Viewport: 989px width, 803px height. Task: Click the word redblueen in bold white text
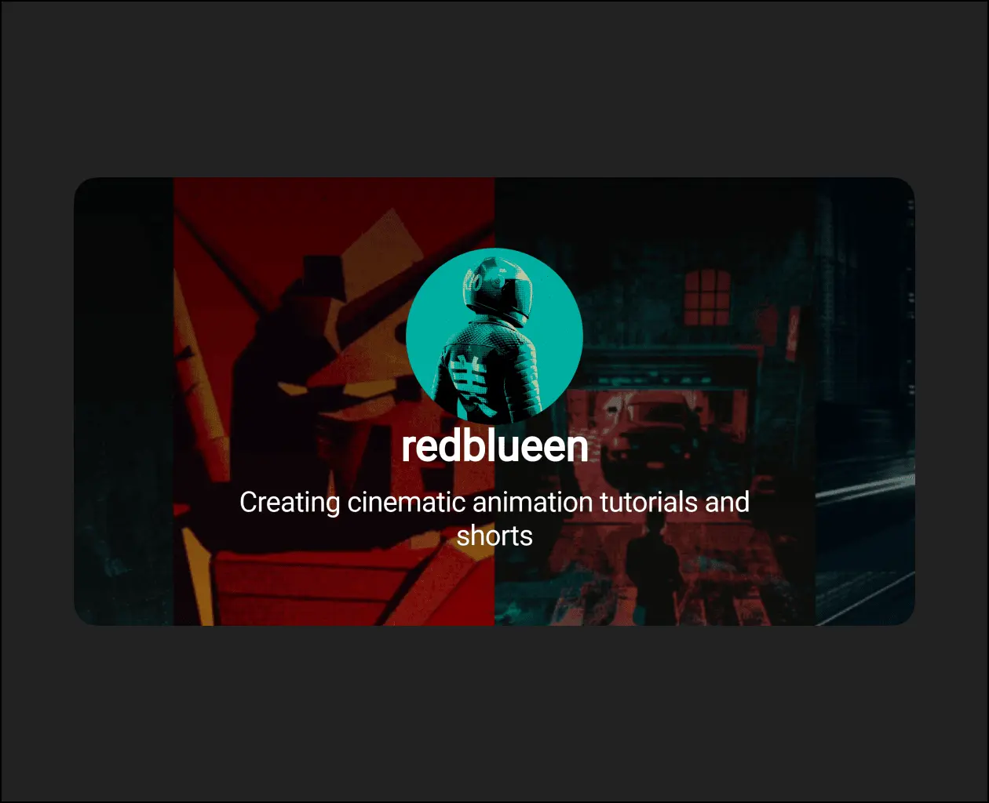coord(494,447)
